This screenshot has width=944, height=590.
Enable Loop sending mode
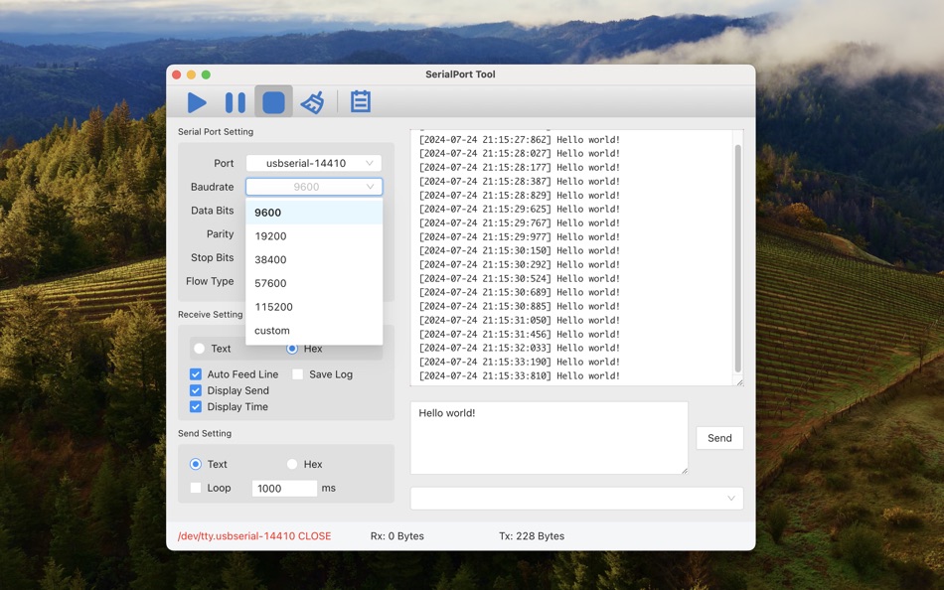(195, 488)
